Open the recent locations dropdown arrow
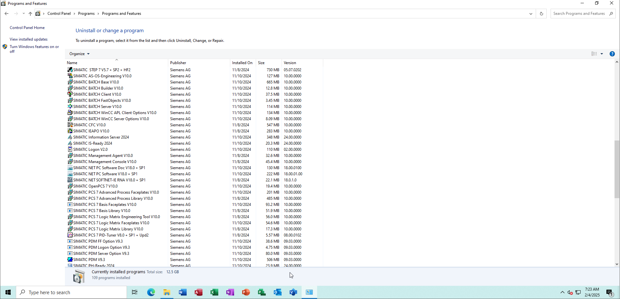 pyautogui.click(x=24, y=14)
